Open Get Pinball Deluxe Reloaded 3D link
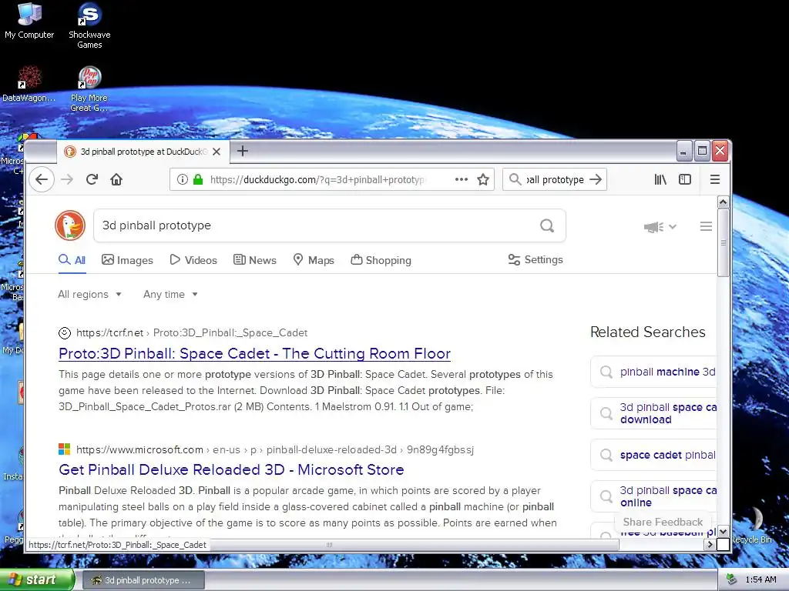The image size is (789, 591). 231,469
